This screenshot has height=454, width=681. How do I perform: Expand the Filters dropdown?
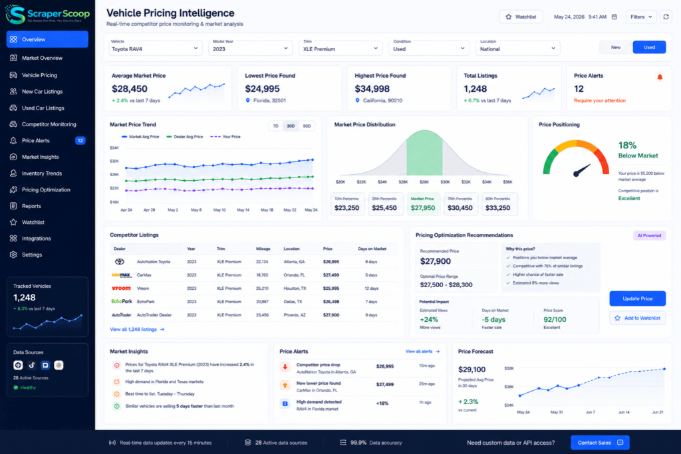(641, 17)
